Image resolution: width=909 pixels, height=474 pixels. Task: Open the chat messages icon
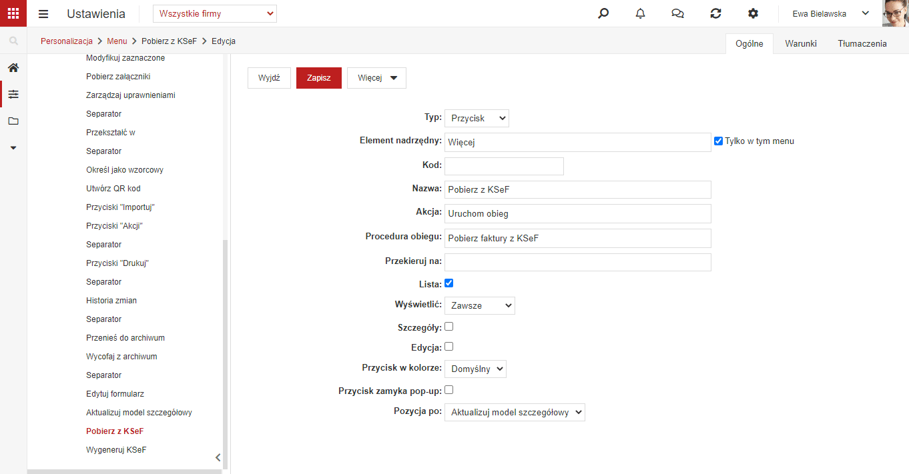click(678, 13)
